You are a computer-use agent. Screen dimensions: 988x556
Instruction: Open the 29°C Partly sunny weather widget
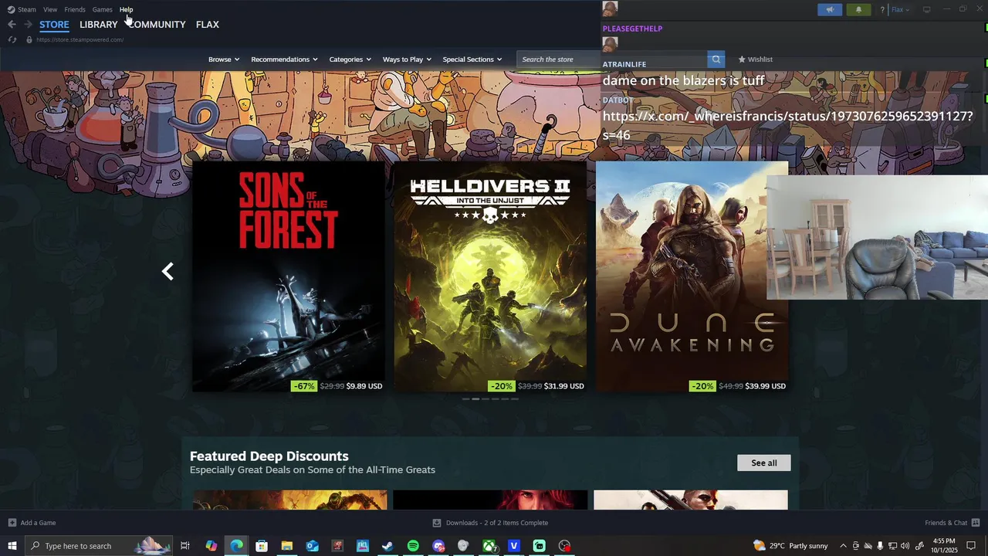[790, 546]
